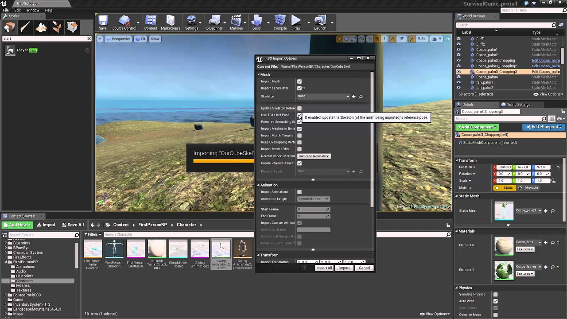Open viewport Perspective dropdown

pyautogui.click(x=118, y=39)
